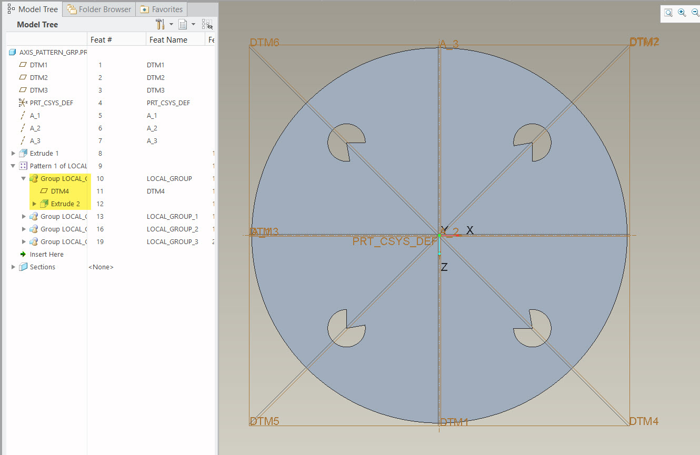Open the Favorites tab
Viewport: 700px width, 455px height.
tap(162, 9)
